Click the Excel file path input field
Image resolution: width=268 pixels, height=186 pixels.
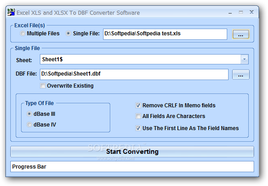[165, 34]
